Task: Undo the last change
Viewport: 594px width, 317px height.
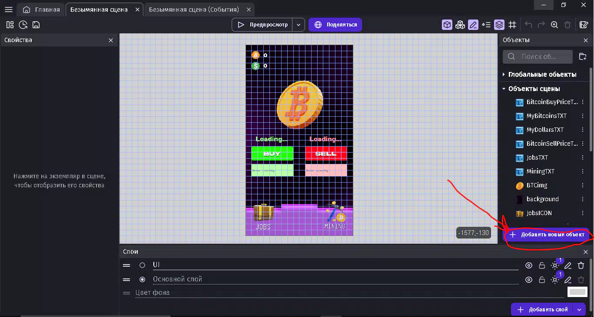Action: point(528,25)
